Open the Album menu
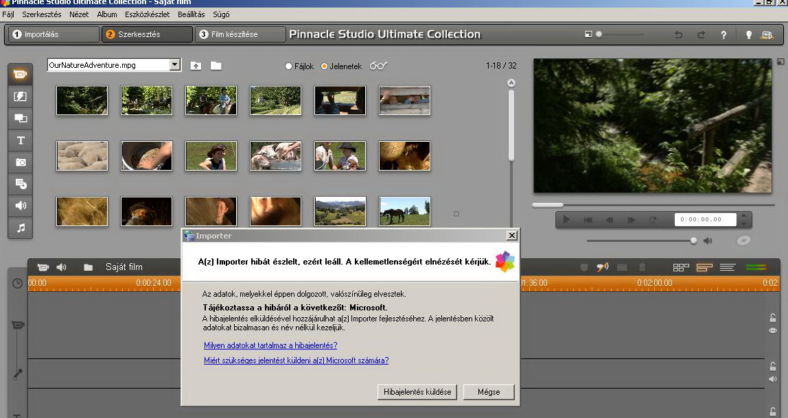This screenshot has height=418, width=788. pyautogui.click(x=107, y=14)
